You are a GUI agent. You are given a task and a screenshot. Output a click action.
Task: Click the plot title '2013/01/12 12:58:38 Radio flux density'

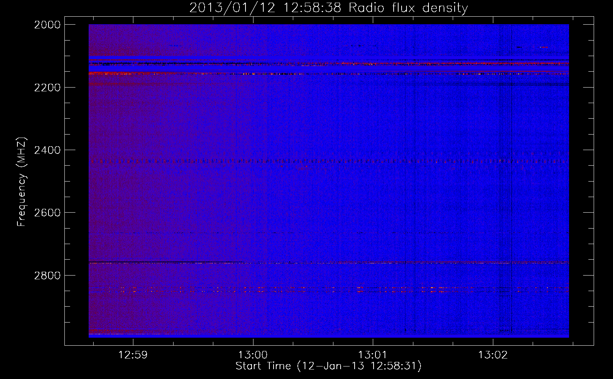pyautogui.click(x=328, y=8)
